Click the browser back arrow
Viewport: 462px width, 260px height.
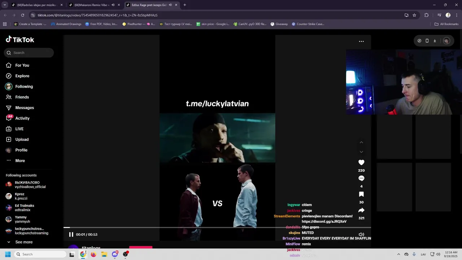[5, 15]
